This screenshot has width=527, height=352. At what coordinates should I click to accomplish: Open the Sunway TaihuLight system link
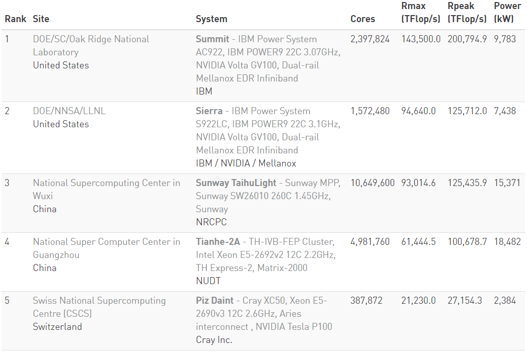point(236,183)
